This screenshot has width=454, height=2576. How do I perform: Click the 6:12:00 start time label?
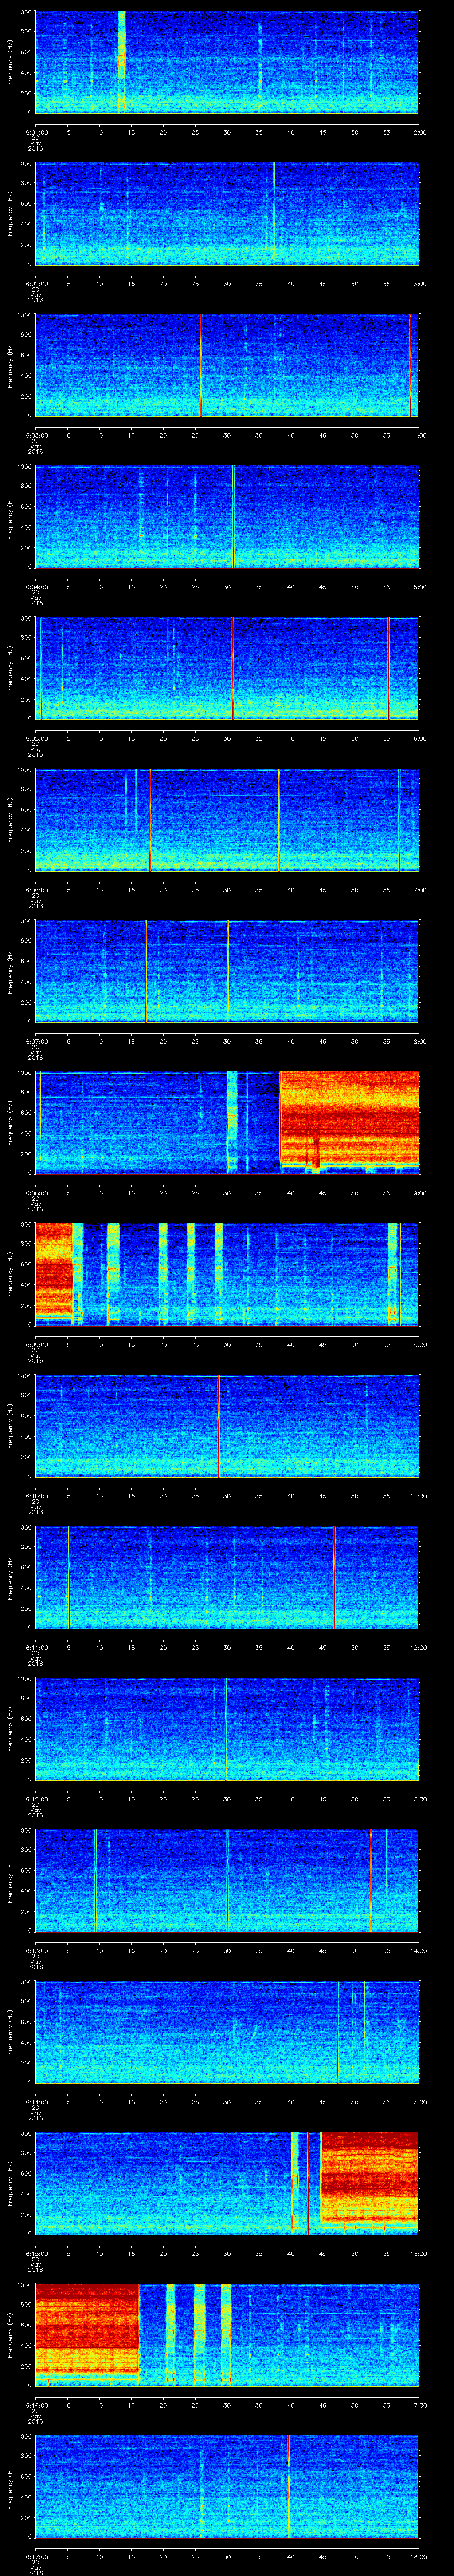tap(36, 1799)
